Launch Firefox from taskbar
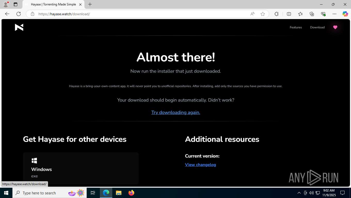351x198 pixels. [x=131, y=193]
